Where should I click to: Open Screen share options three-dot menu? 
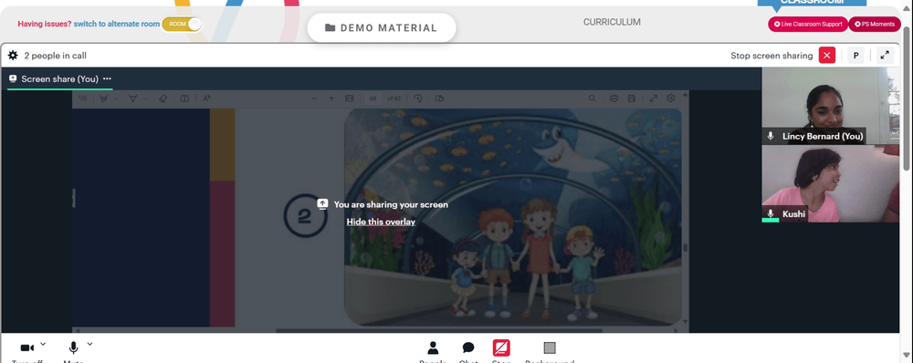(x=107, y=78)
